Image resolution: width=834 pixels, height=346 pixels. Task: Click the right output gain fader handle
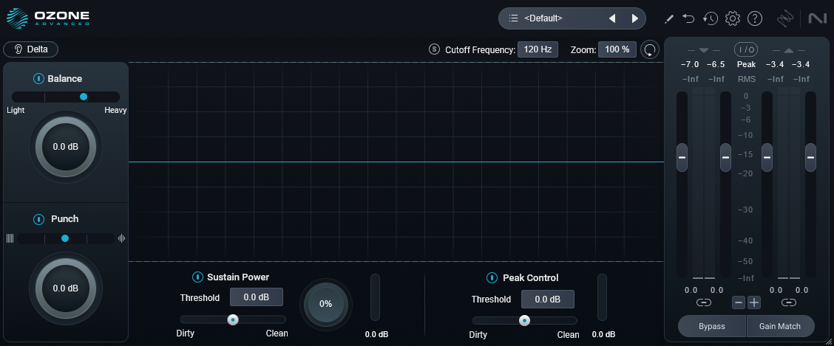tap(810, 158)
